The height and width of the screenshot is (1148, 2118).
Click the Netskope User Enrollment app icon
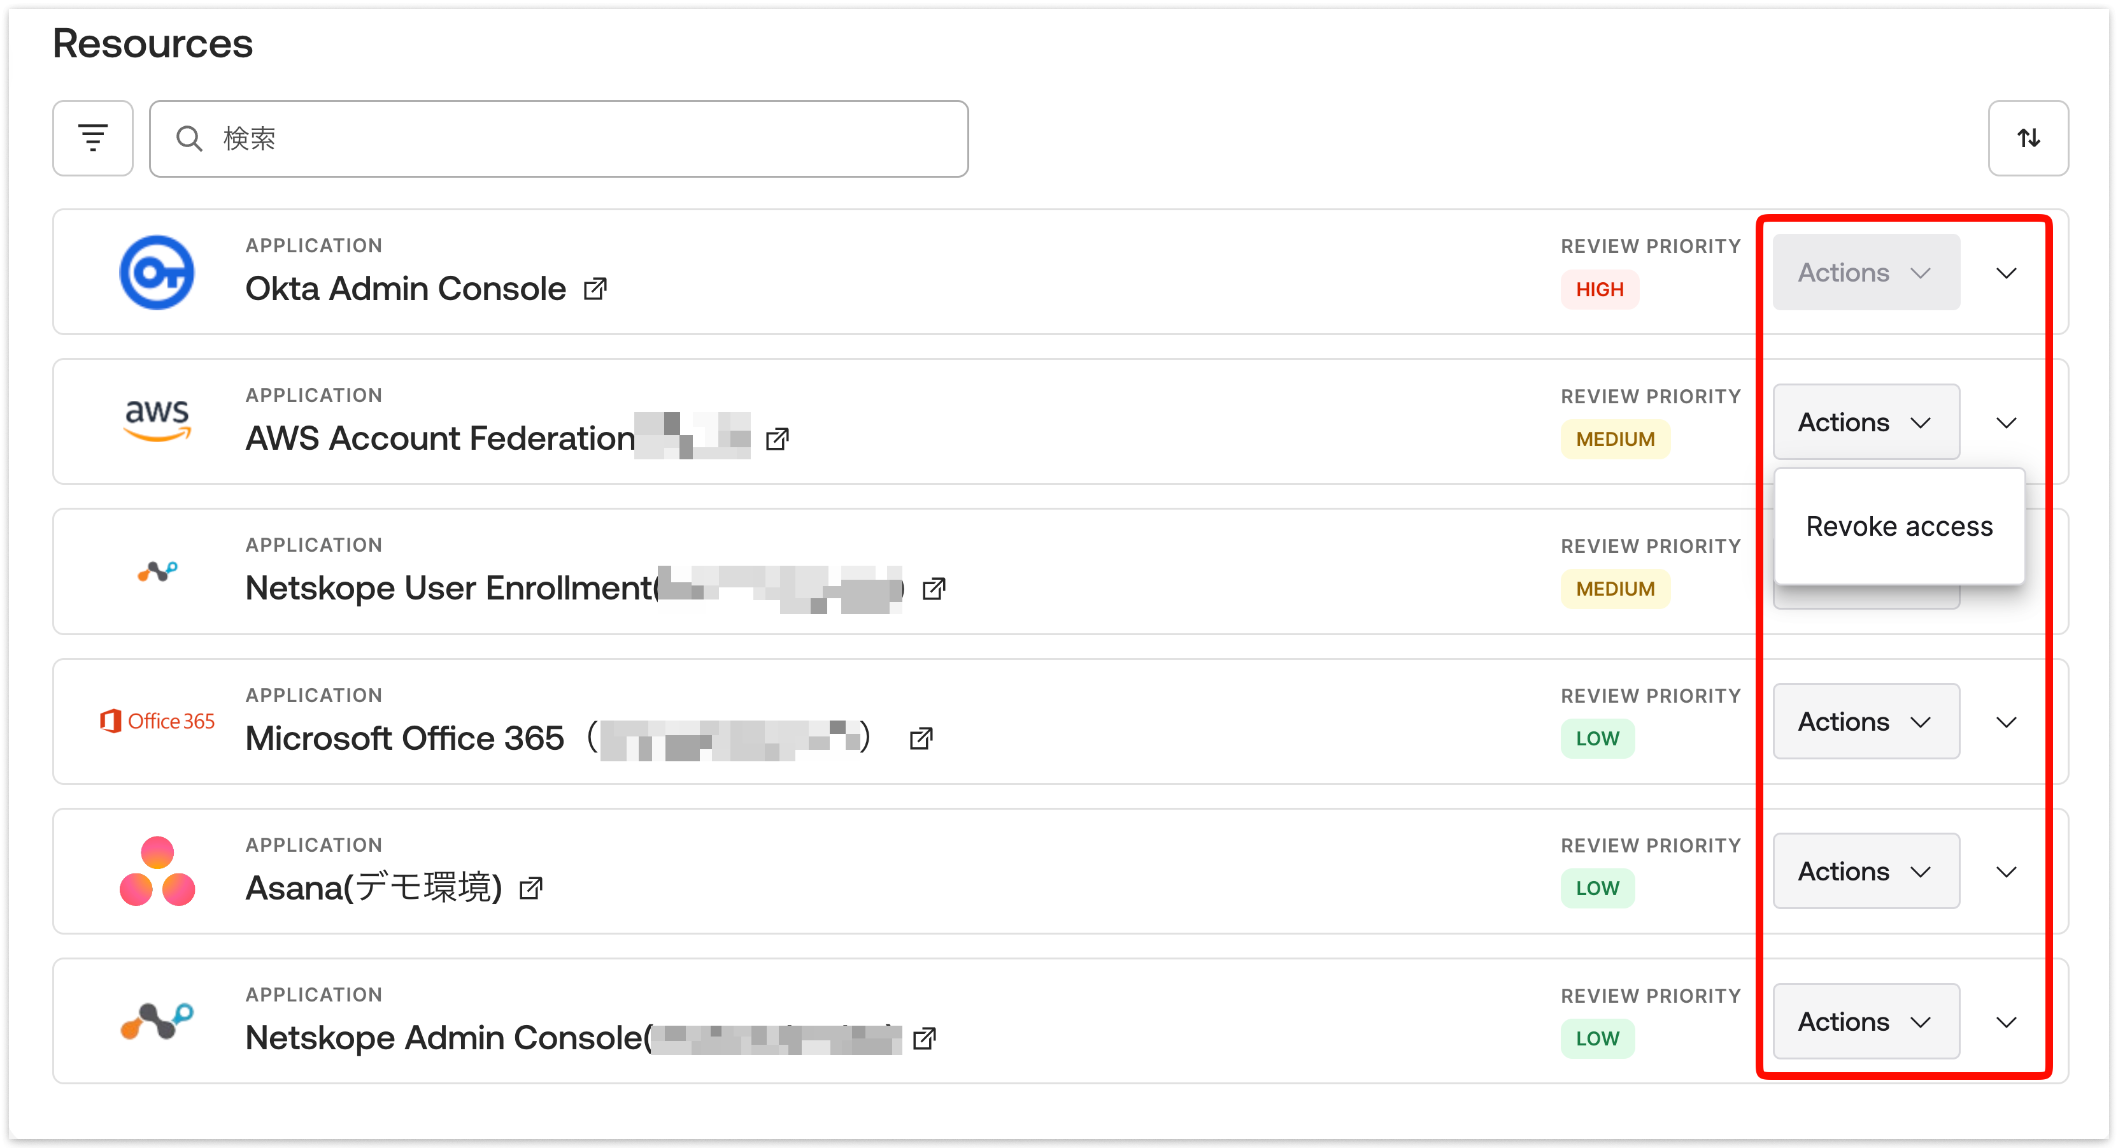coord(157,571)
